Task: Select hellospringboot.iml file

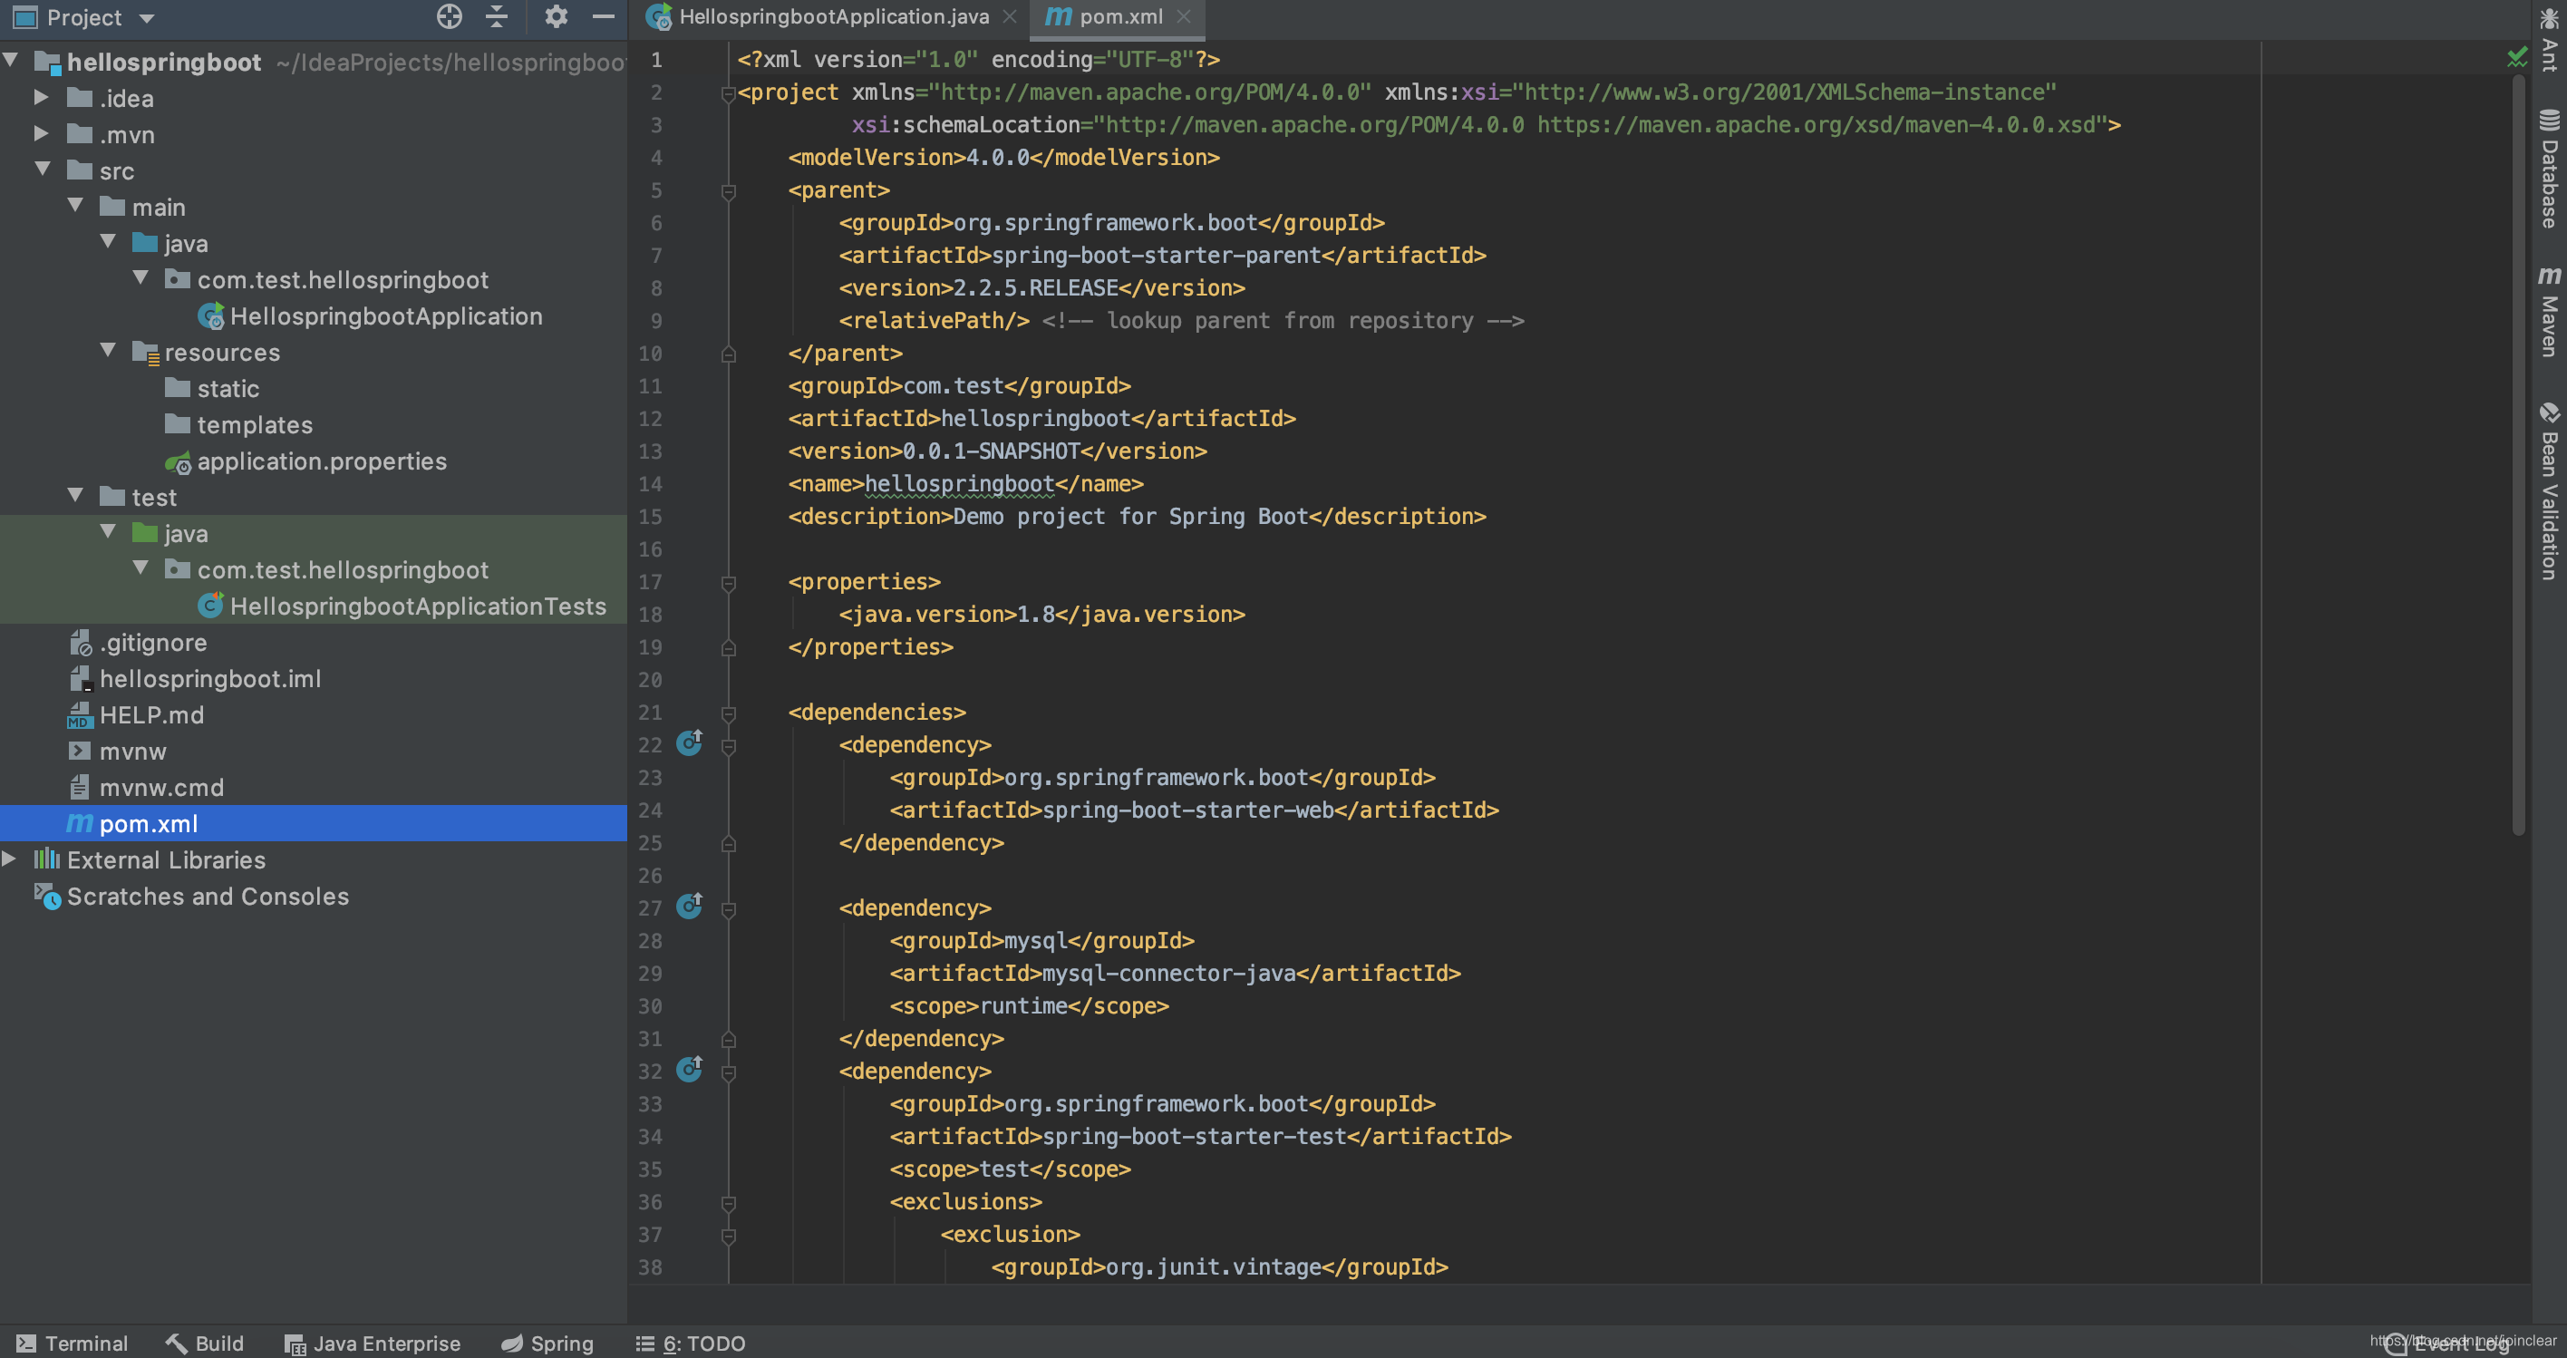Action: pos(209,678)
